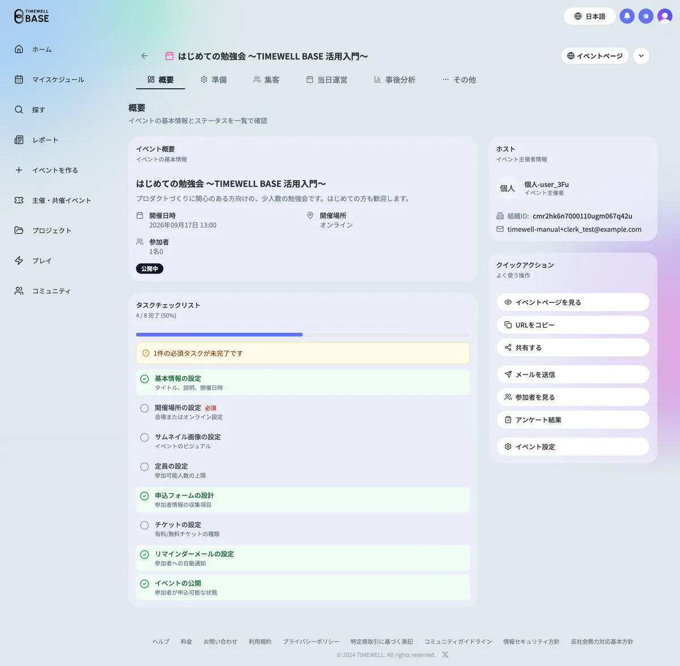Click URLをコピー quick action
The image size is (680, 666).
pyautogui.click(x=573, y=325)
